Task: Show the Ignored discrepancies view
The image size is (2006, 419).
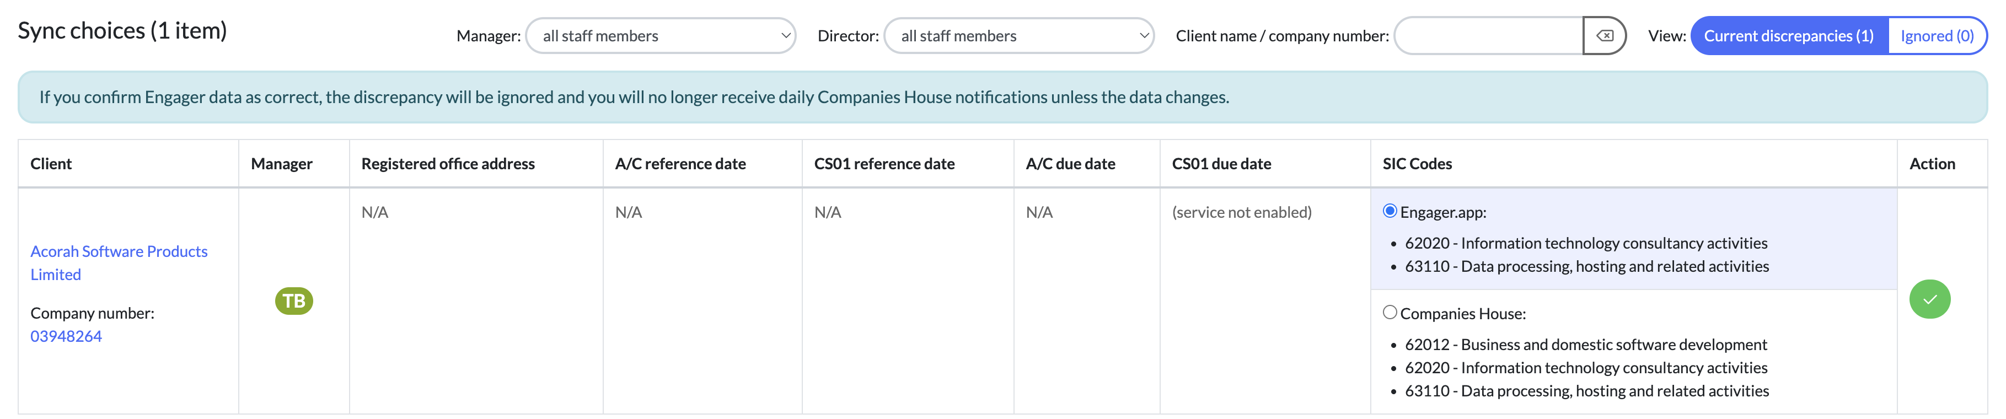Action: pos(1936,36)
